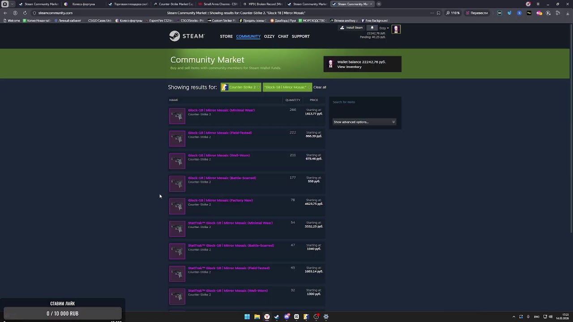Go back with the browser back arrow

tap(5, 13)
